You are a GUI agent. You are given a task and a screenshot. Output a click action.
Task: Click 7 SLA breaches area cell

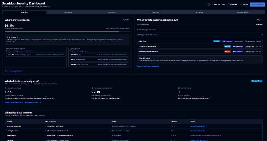coord(54,126)
